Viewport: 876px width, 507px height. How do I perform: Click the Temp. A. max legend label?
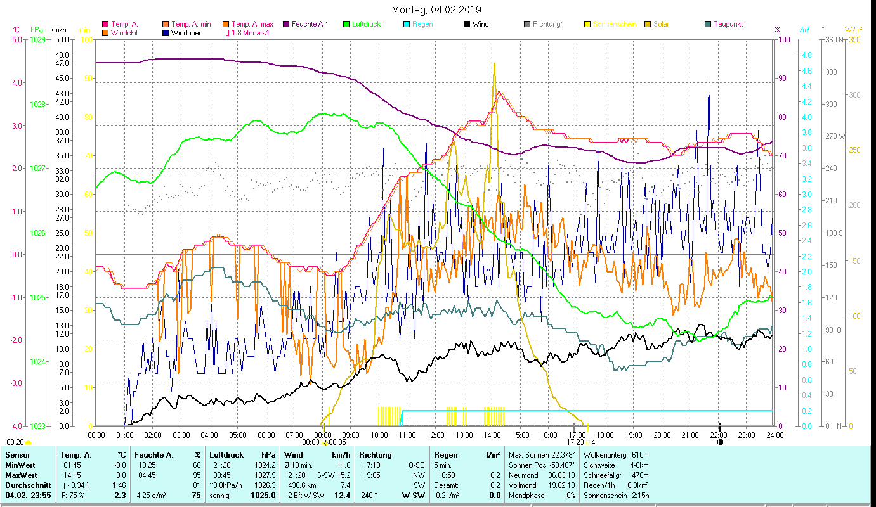click(252, 25)
